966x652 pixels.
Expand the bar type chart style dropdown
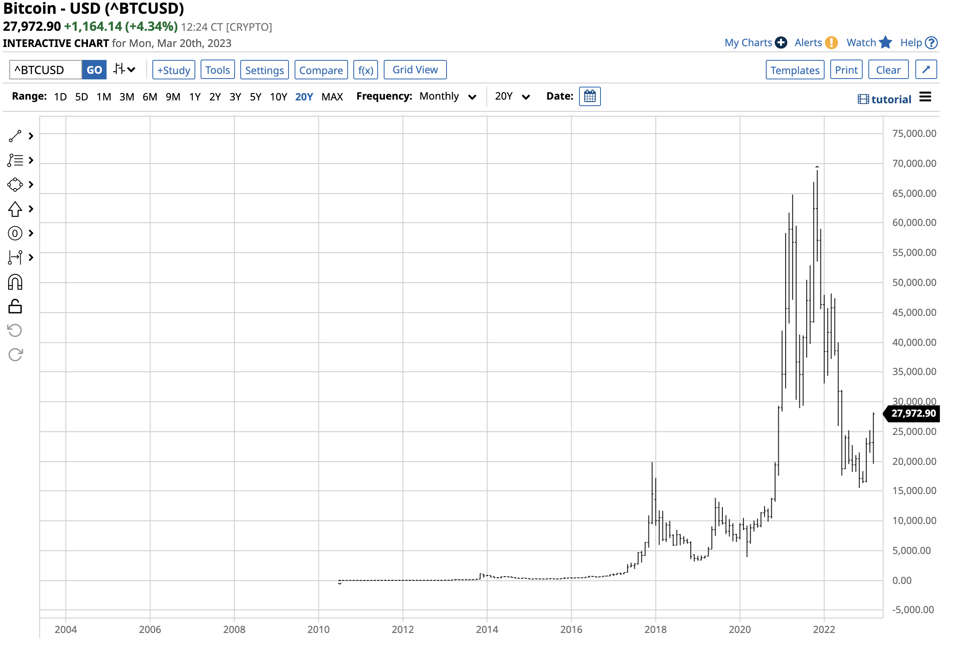[124, 69]
